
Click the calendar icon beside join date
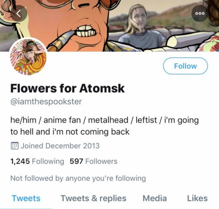14,146
